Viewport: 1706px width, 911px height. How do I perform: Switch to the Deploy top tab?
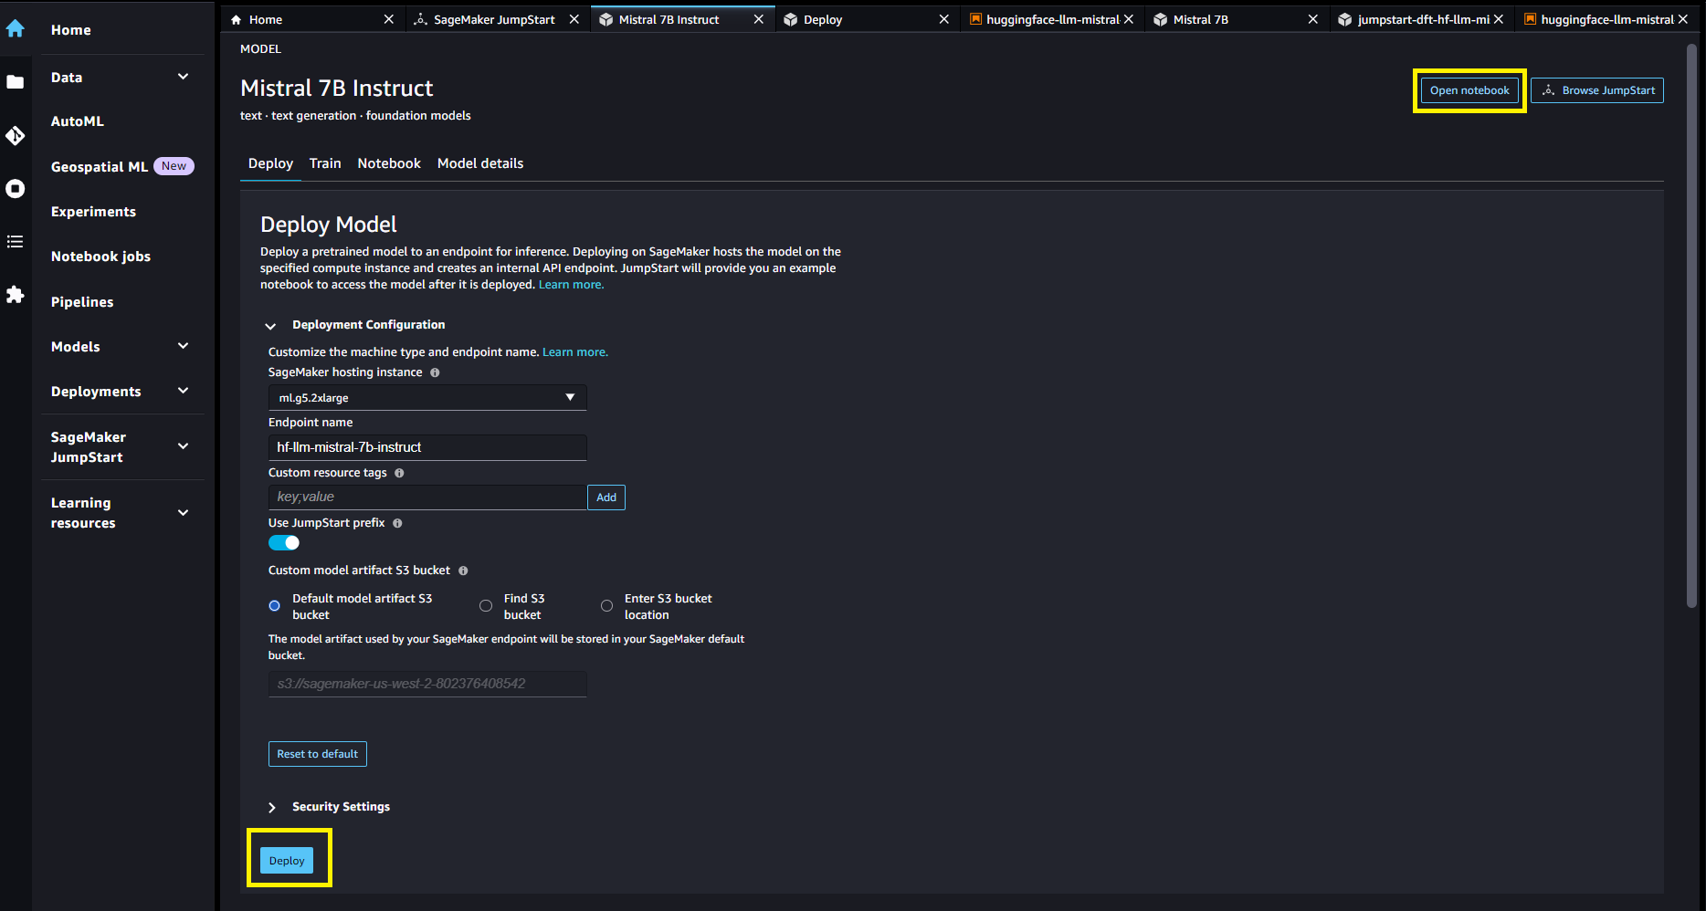click(823, 19)
